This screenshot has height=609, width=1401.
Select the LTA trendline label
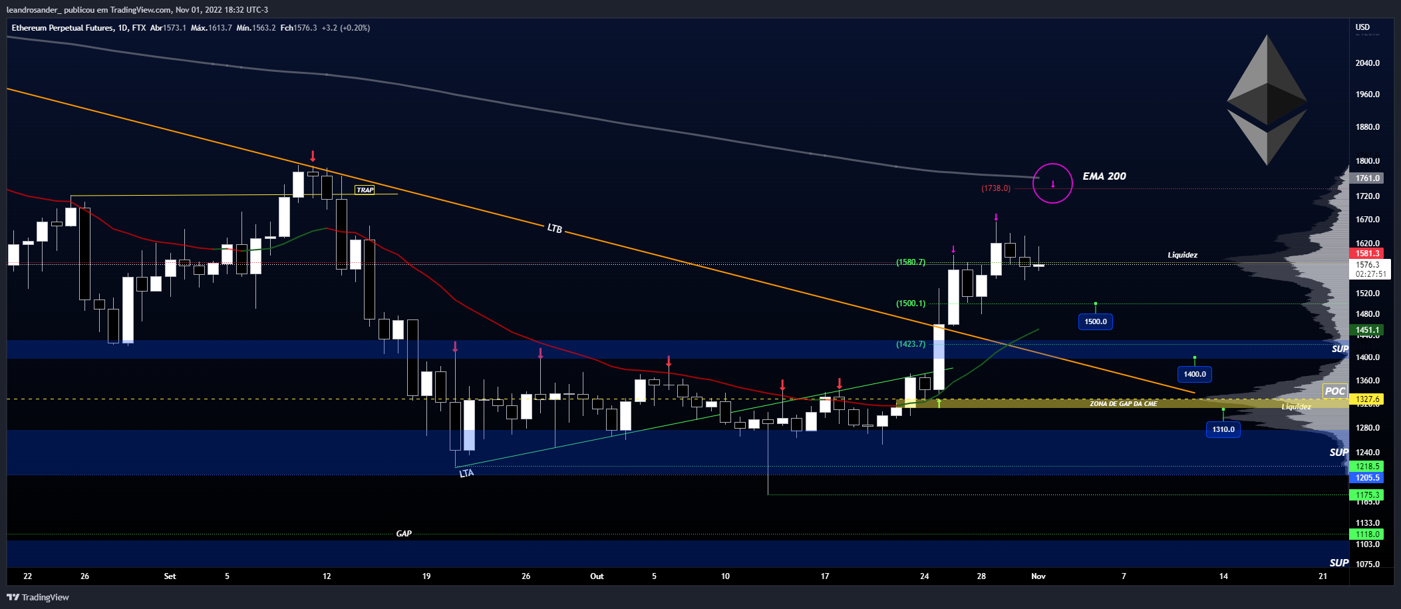(466, 473)
